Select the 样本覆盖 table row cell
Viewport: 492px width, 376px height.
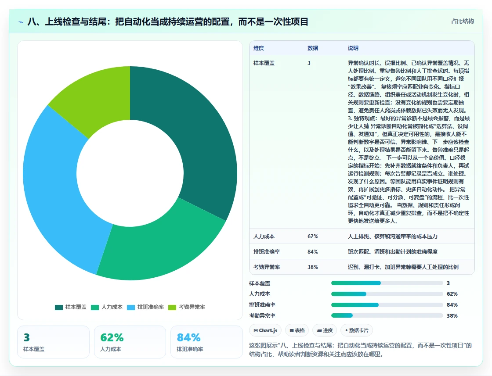click(x=264, y=63)
